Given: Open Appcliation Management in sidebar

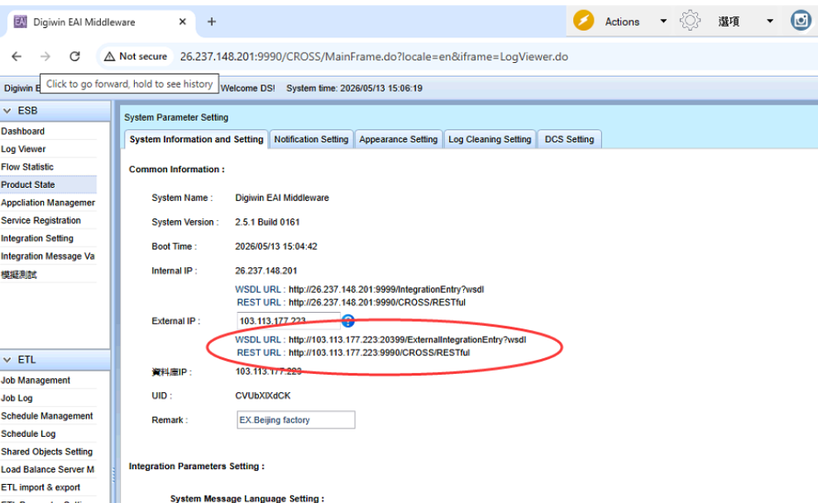Looking at the screenshot, I should (x=48, y=203).
